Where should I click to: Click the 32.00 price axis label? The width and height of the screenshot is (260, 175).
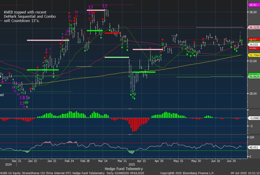(253, 61)
